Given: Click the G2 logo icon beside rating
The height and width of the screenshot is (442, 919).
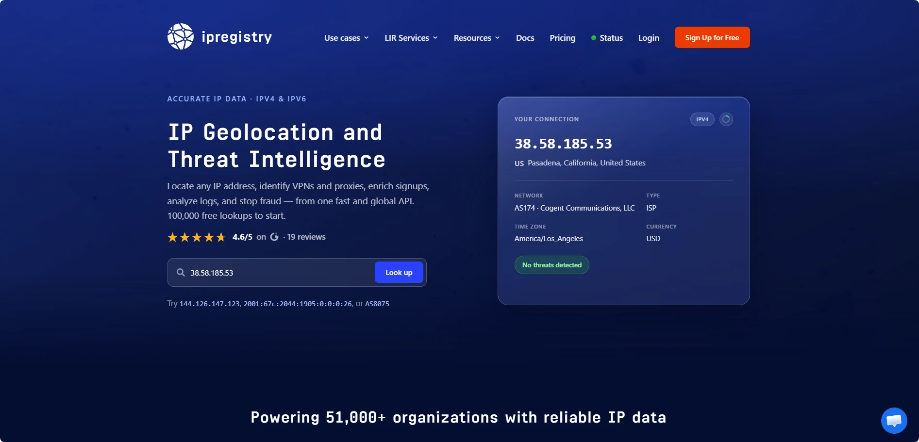Looking at the screenshot, I should 274,237.
